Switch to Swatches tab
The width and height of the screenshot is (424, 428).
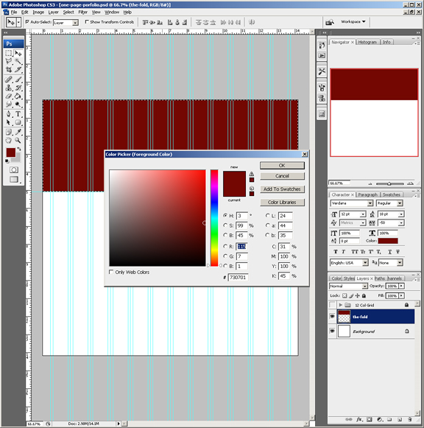tap(391, 194)
